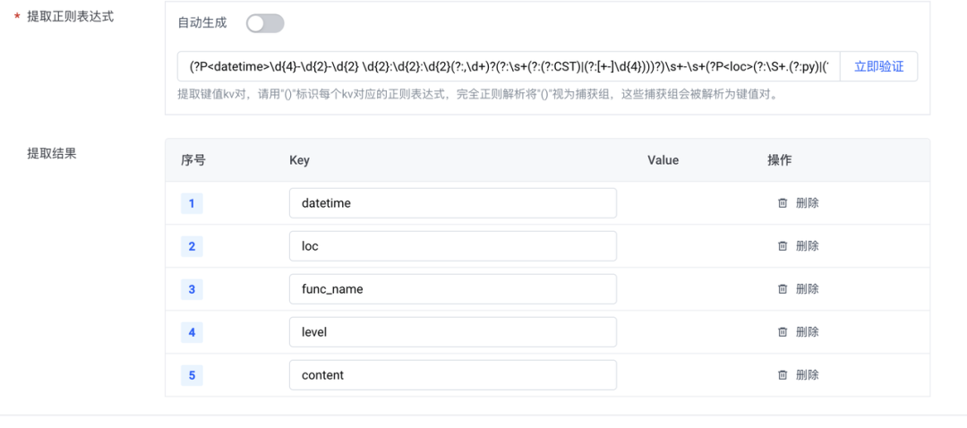Click the content key input field
Image resolution: width=967 pixels, height=428 pixels.
pos(452,375)
